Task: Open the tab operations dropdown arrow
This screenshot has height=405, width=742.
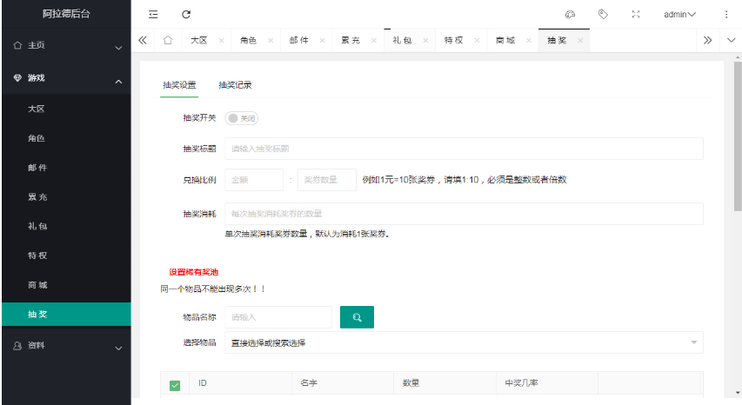Action: click(731, 40)
